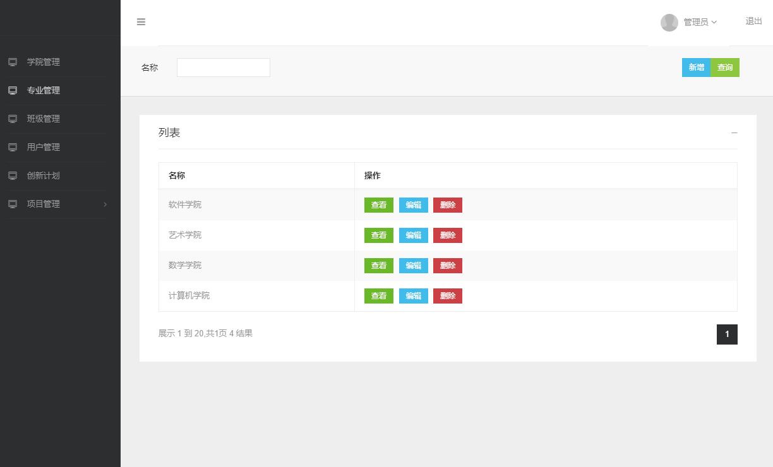Click the 项目管理 sidebar icon

[11, 204]
